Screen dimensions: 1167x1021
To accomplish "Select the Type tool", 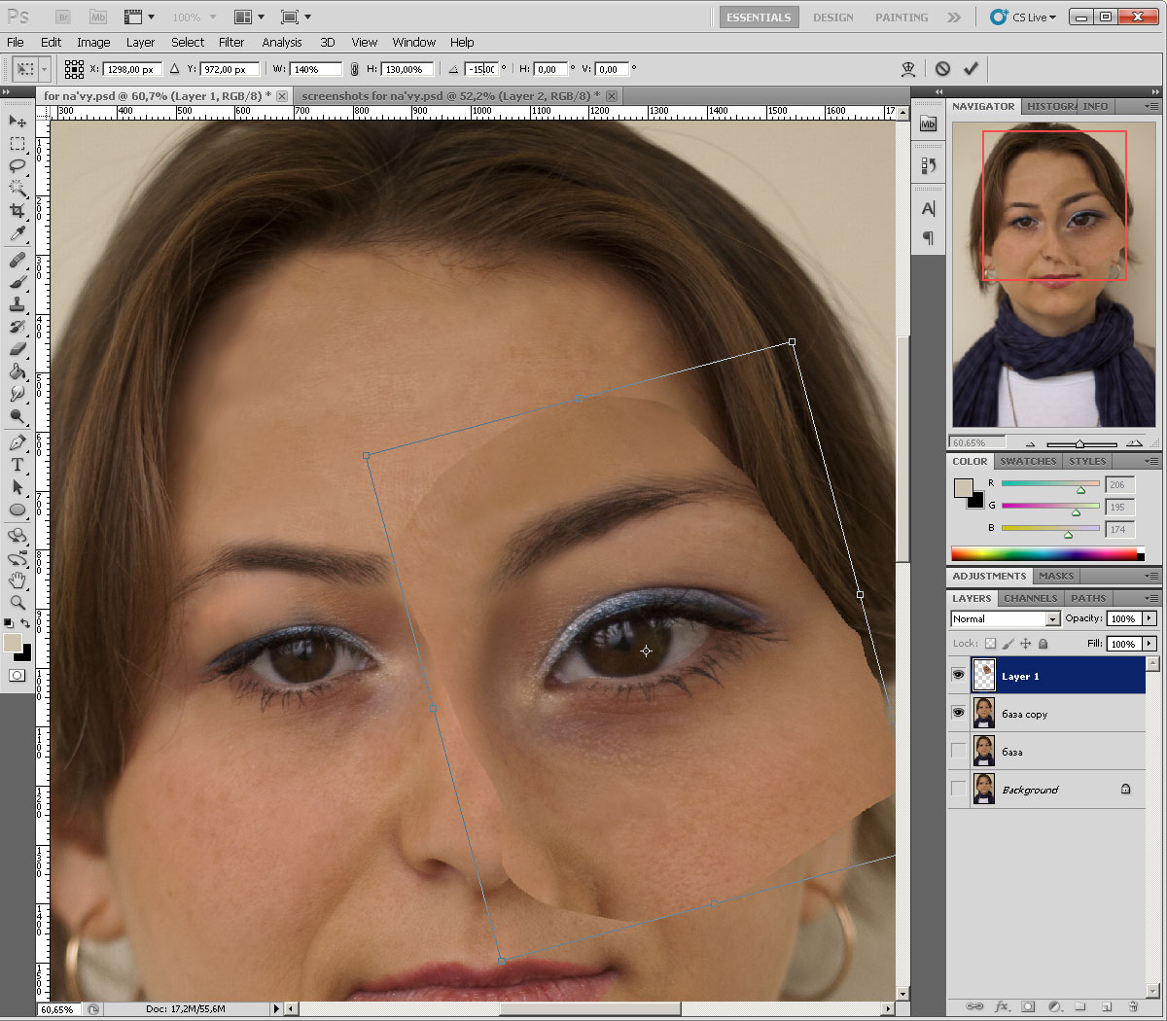I will pos(18,465).
